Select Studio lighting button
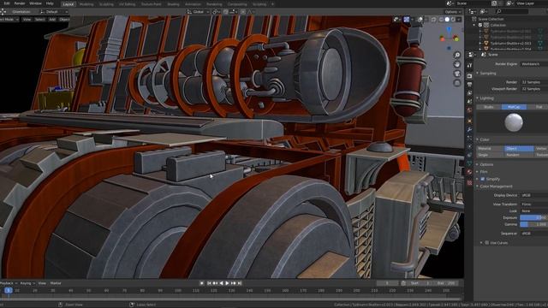This screenshot has width=548, height=308. (x=489, y=107)
